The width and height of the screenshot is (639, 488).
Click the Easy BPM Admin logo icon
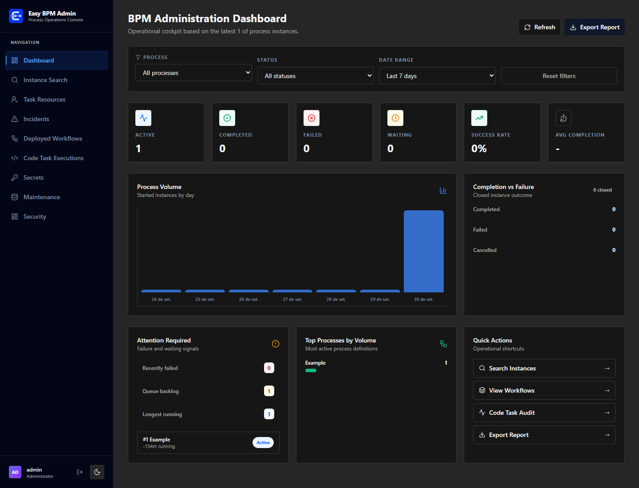[x=16, y=16]
